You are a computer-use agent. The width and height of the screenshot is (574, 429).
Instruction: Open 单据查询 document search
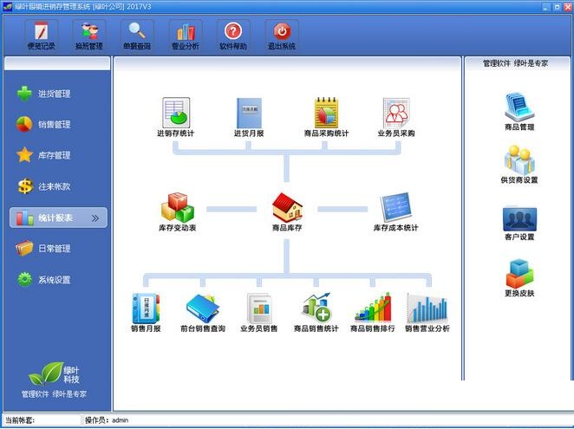point(137,36)
